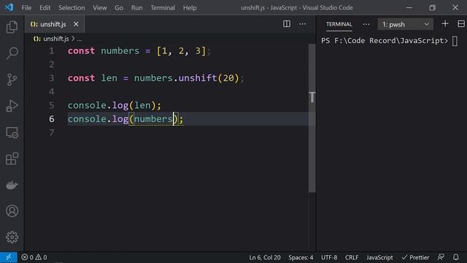Create a new terminal with plus icon

pos(445,24)
